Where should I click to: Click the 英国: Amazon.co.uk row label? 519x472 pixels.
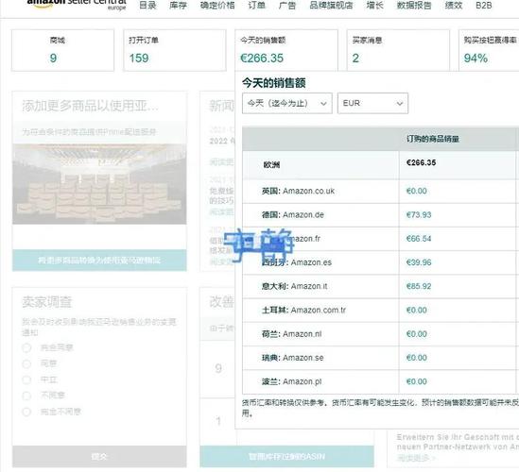pyautogui.click(x=298, y=191)
